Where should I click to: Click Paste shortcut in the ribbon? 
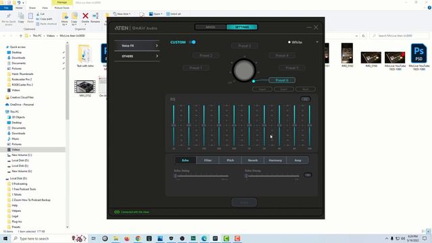click(47, 24)
